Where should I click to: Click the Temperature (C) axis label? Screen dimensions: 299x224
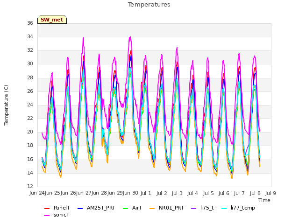(6, 105)
